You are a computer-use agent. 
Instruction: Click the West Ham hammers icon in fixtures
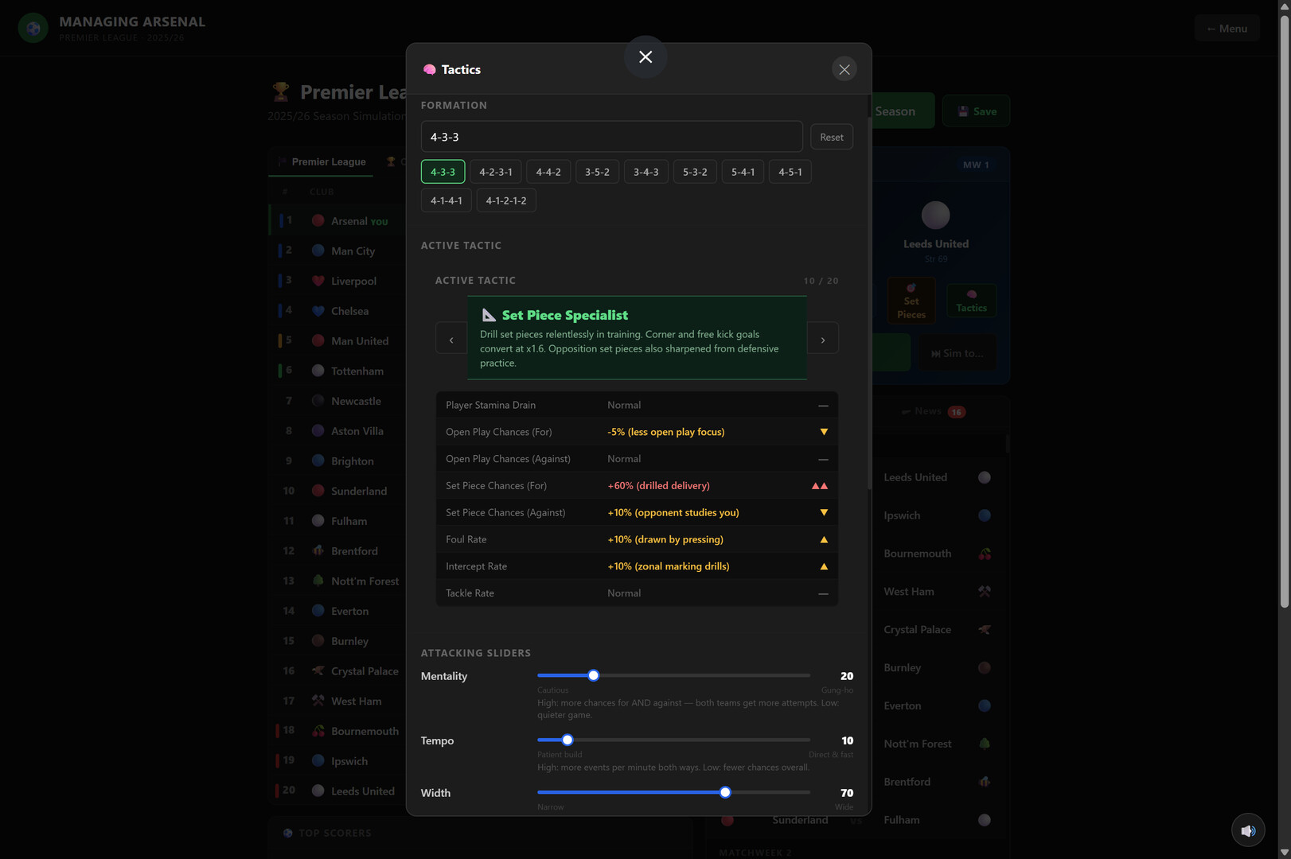985,592
